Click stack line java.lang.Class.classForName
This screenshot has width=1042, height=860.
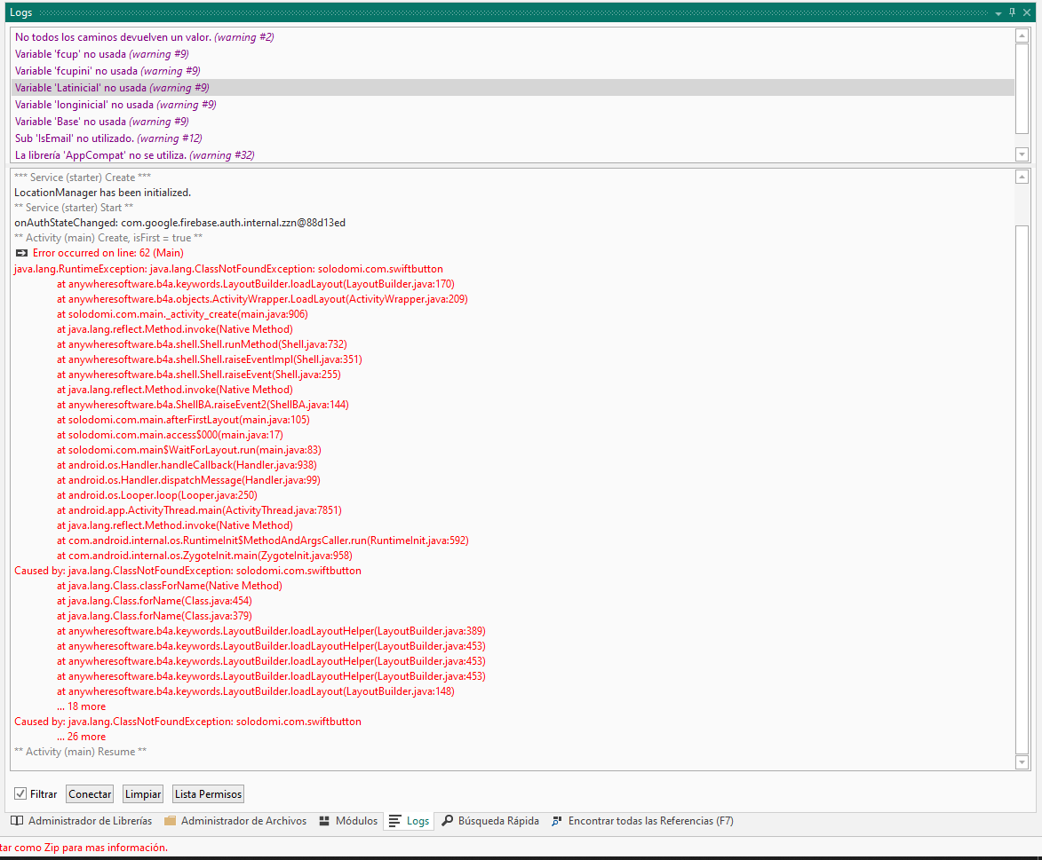(x=170, y=586)
